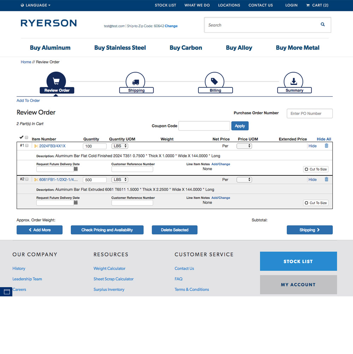Click the search magnifier icon
Image resolution: width=353 pixels, height=354 pixels.
tap(323, 24)
